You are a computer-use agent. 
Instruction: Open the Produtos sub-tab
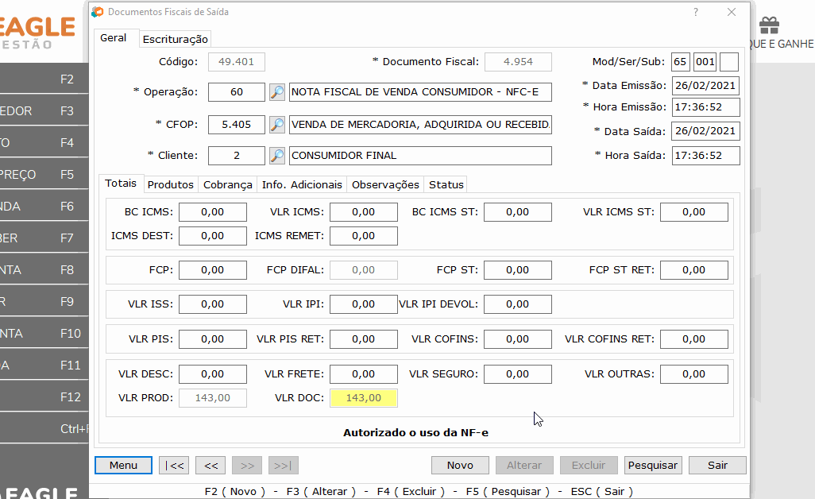pos(171,184)
